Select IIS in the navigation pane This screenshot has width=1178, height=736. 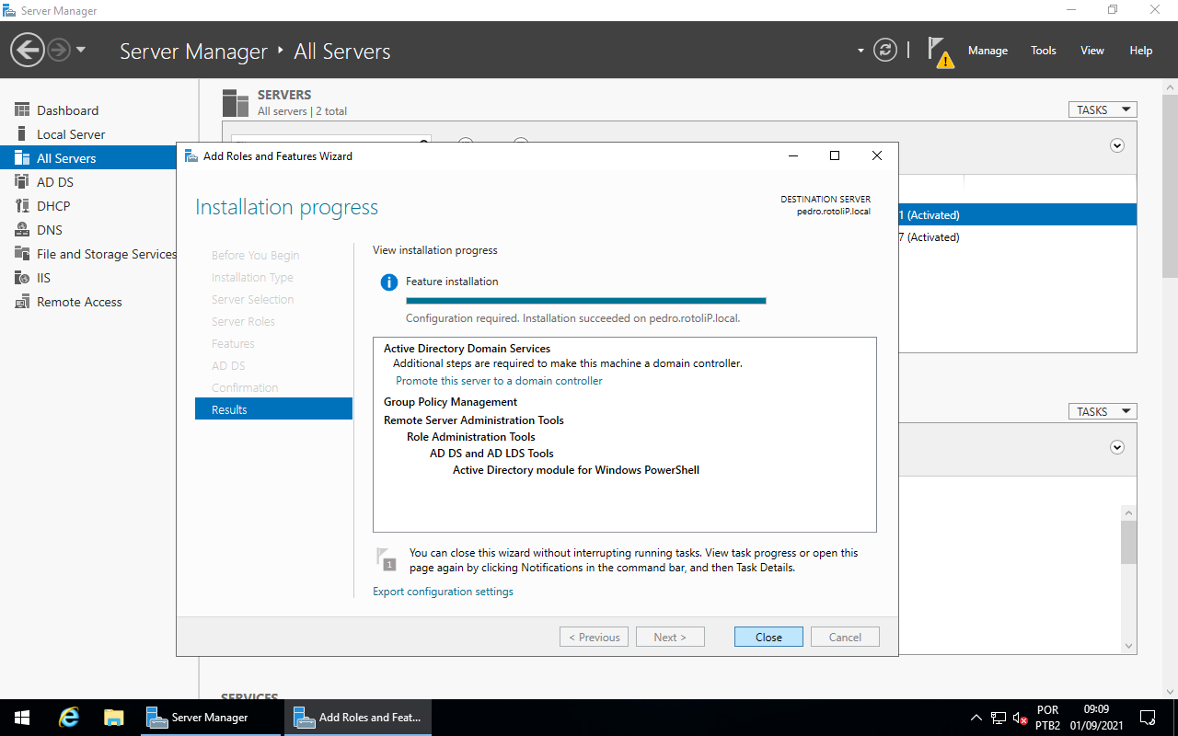coord(43,277)
